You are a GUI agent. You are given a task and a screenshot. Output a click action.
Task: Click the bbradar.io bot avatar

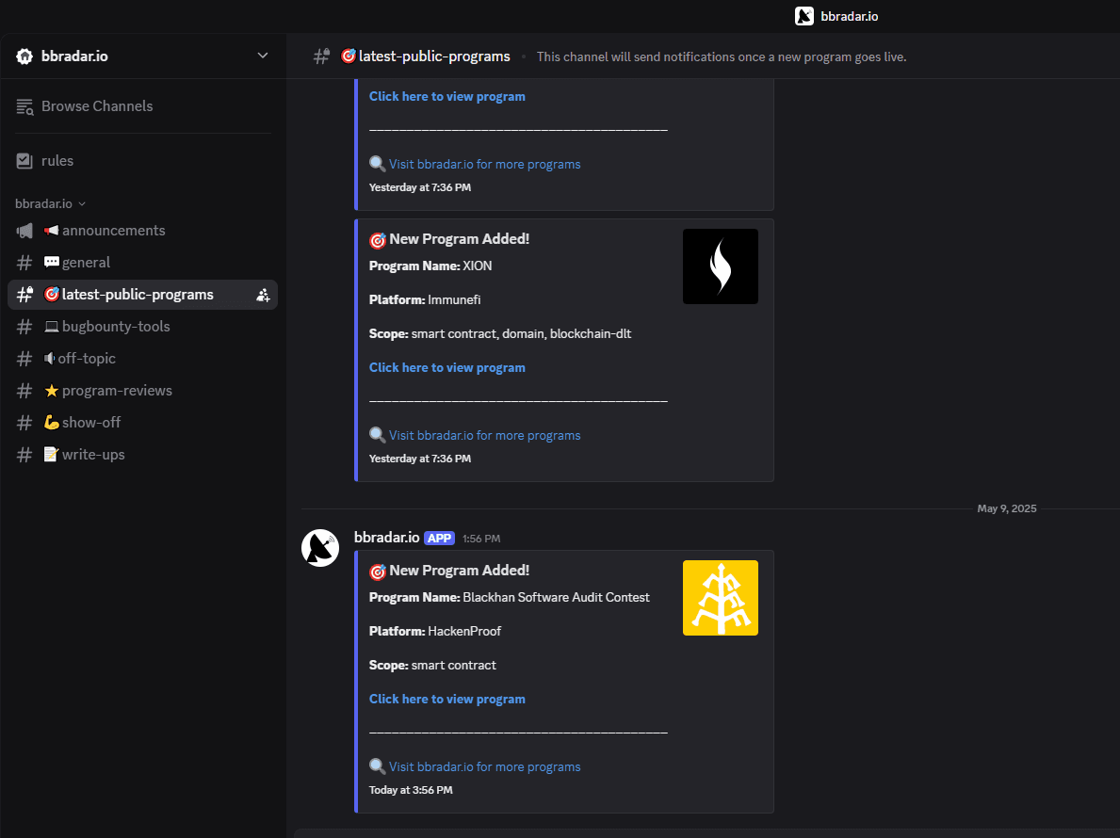click(x=320, y=548)
